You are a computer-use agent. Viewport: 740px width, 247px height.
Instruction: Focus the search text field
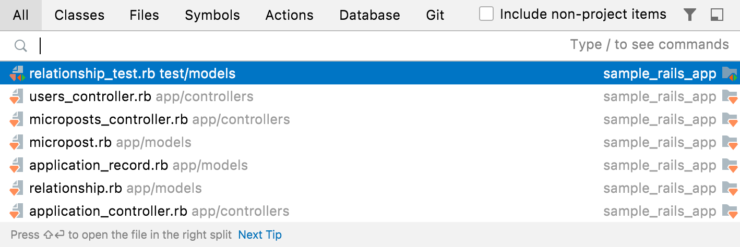303,46
